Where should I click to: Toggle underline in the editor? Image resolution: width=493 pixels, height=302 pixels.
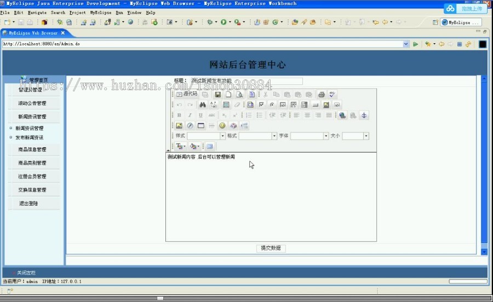coord(200,115)
